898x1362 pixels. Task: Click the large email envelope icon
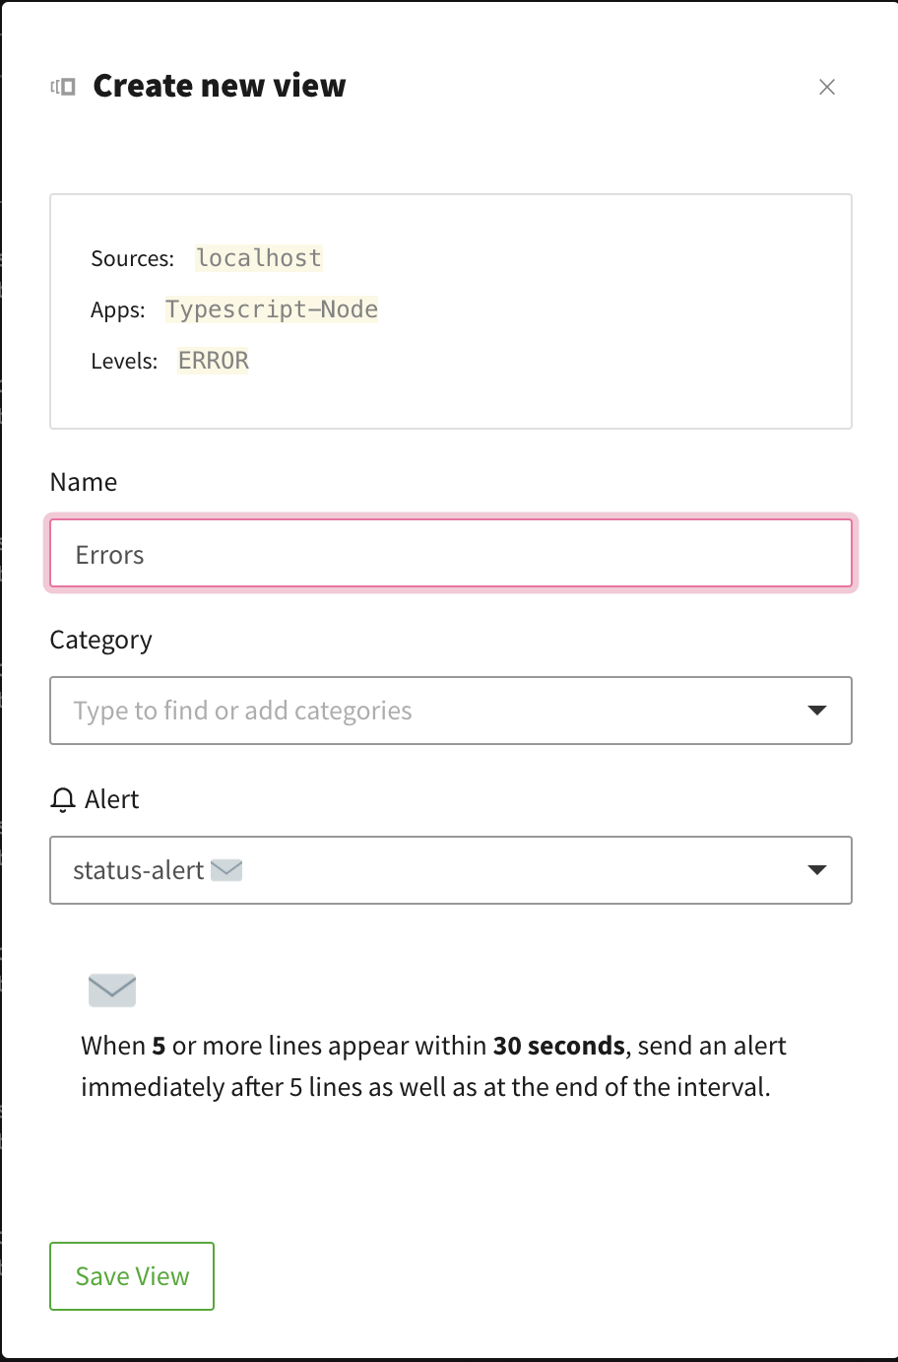coord(112,989)
